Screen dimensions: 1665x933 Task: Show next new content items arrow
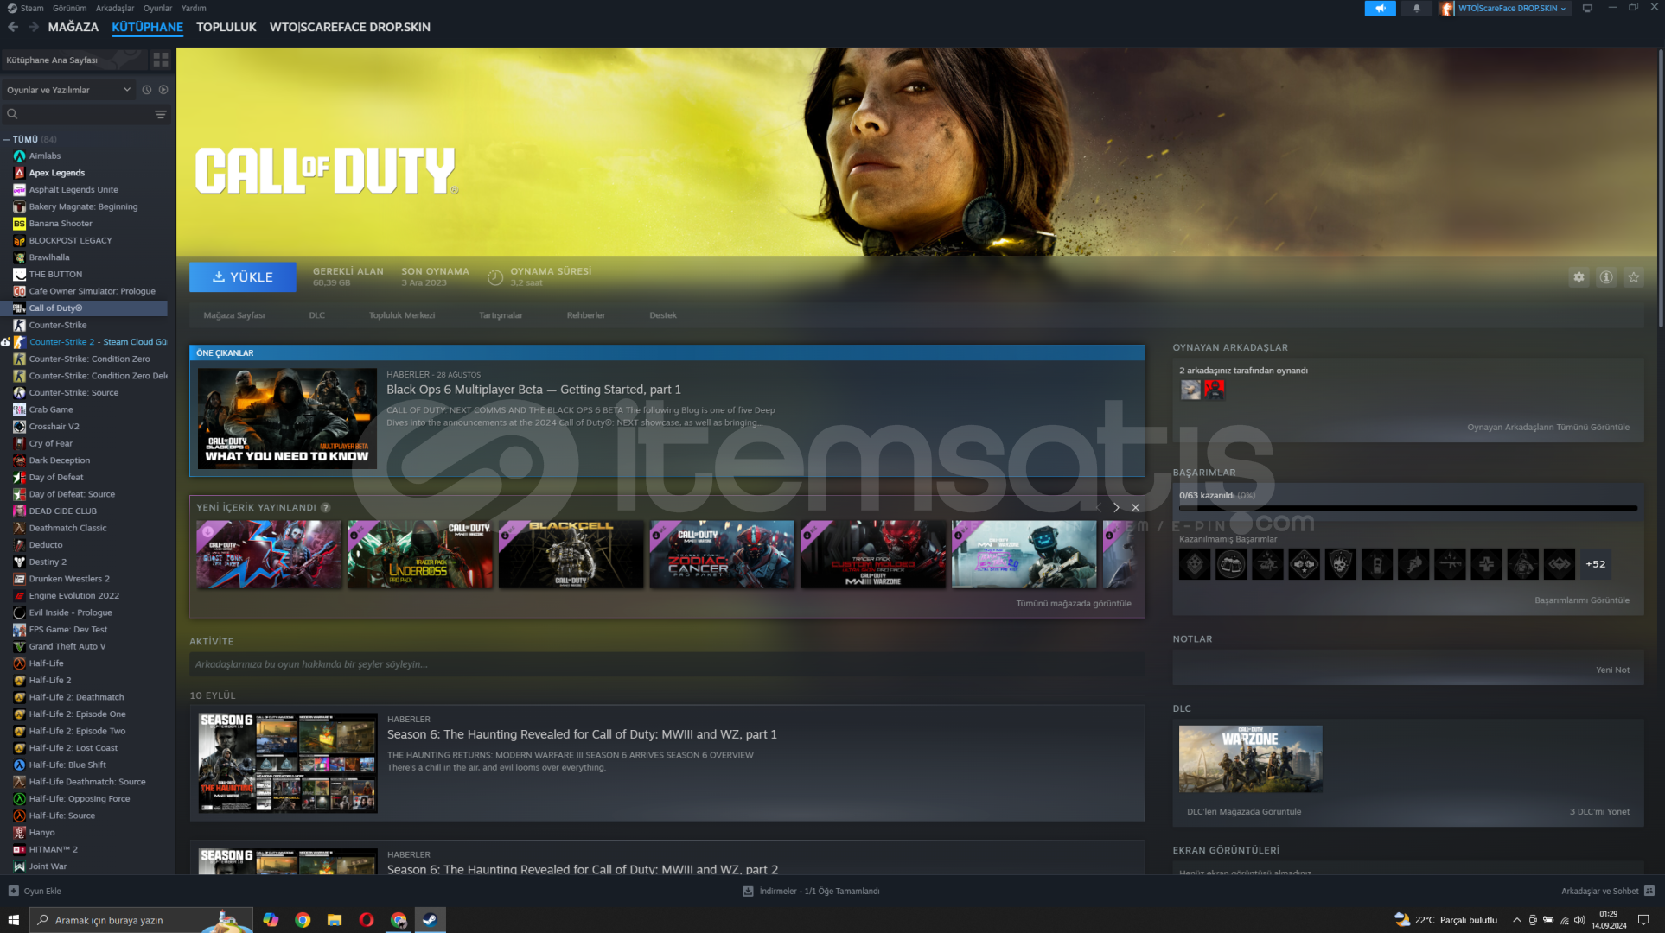pyautogui.click(x=1116, y=507)
